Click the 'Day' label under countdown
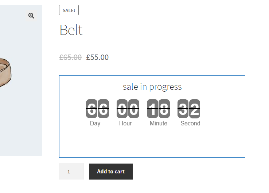269x193 pixels. click(95, 124)
